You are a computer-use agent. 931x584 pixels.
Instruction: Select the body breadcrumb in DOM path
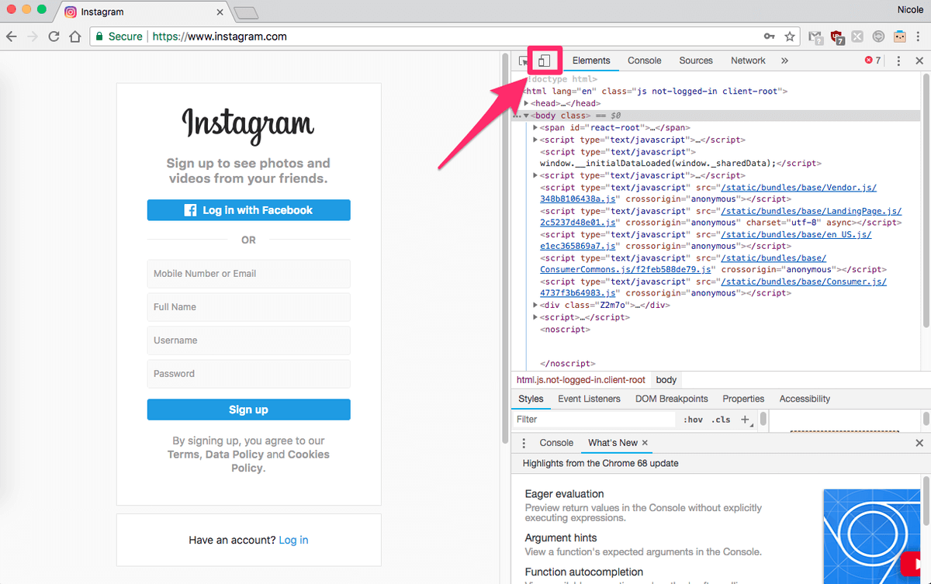pyautogui.click(x=666, y=380)
